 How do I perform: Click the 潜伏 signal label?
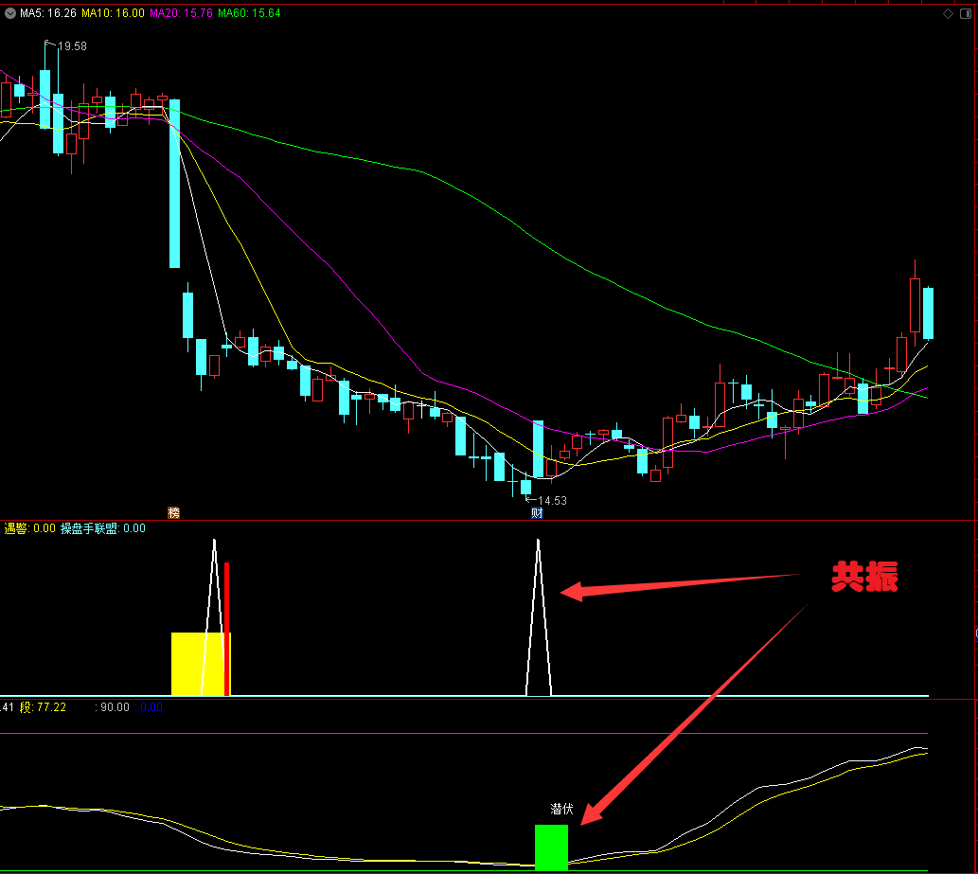point(561,809)
